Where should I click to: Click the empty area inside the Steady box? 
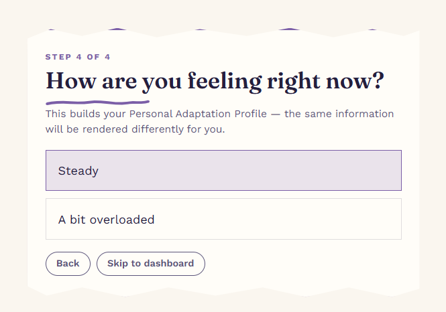256,170
